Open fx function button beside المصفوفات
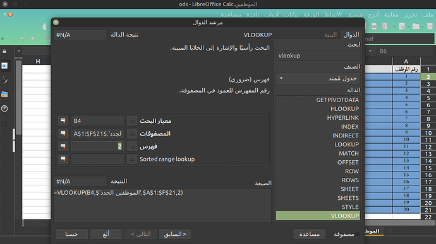436x244 pixels. coord(132,134)
